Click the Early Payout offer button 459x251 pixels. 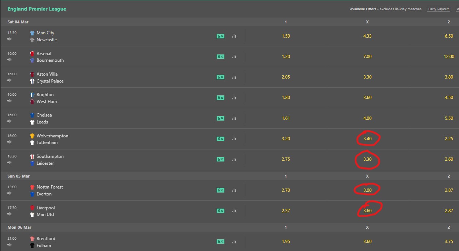(438, 9)
